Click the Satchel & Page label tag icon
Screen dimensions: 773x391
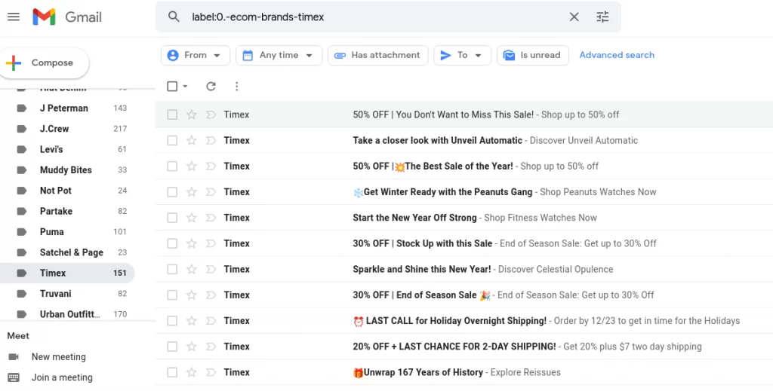[22, 253]
